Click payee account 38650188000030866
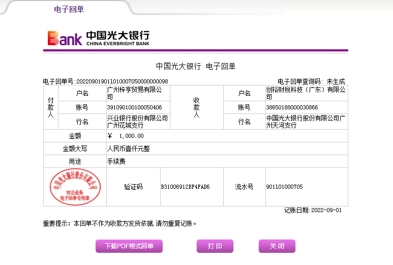393x265 pixels. [x=292, y=107]
